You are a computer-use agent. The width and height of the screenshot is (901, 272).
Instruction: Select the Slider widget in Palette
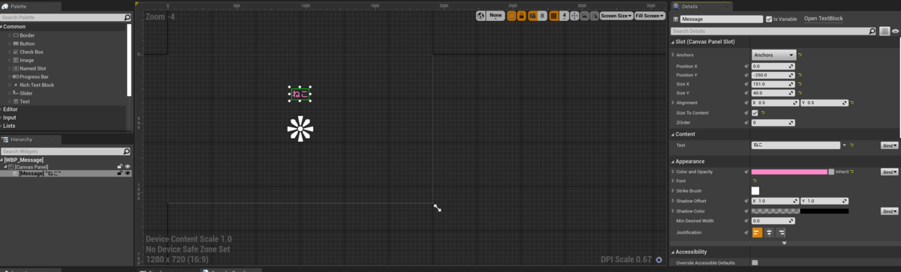26,93
